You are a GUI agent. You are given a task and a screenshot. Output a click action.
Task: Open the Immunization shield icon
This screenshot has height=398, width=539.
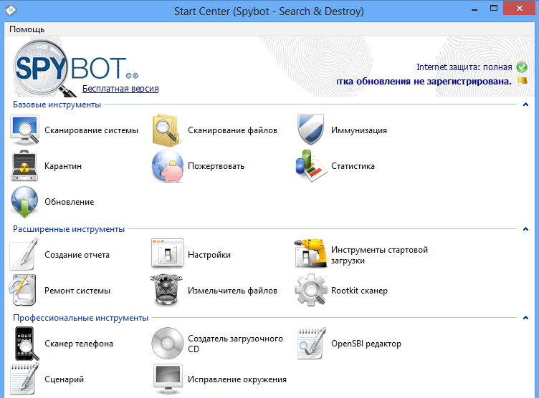tap(311, 130)
